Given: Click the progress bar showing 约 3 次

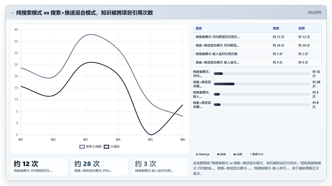Looking at the screenshot, I should [262, 94].
